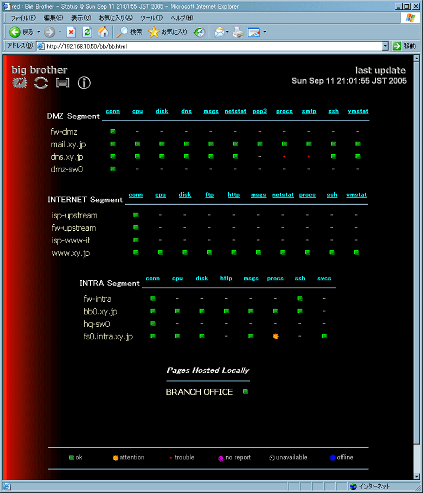Click the INTRA Segment http column link
This screenshot has height=493, width=423.
point(226,278)
